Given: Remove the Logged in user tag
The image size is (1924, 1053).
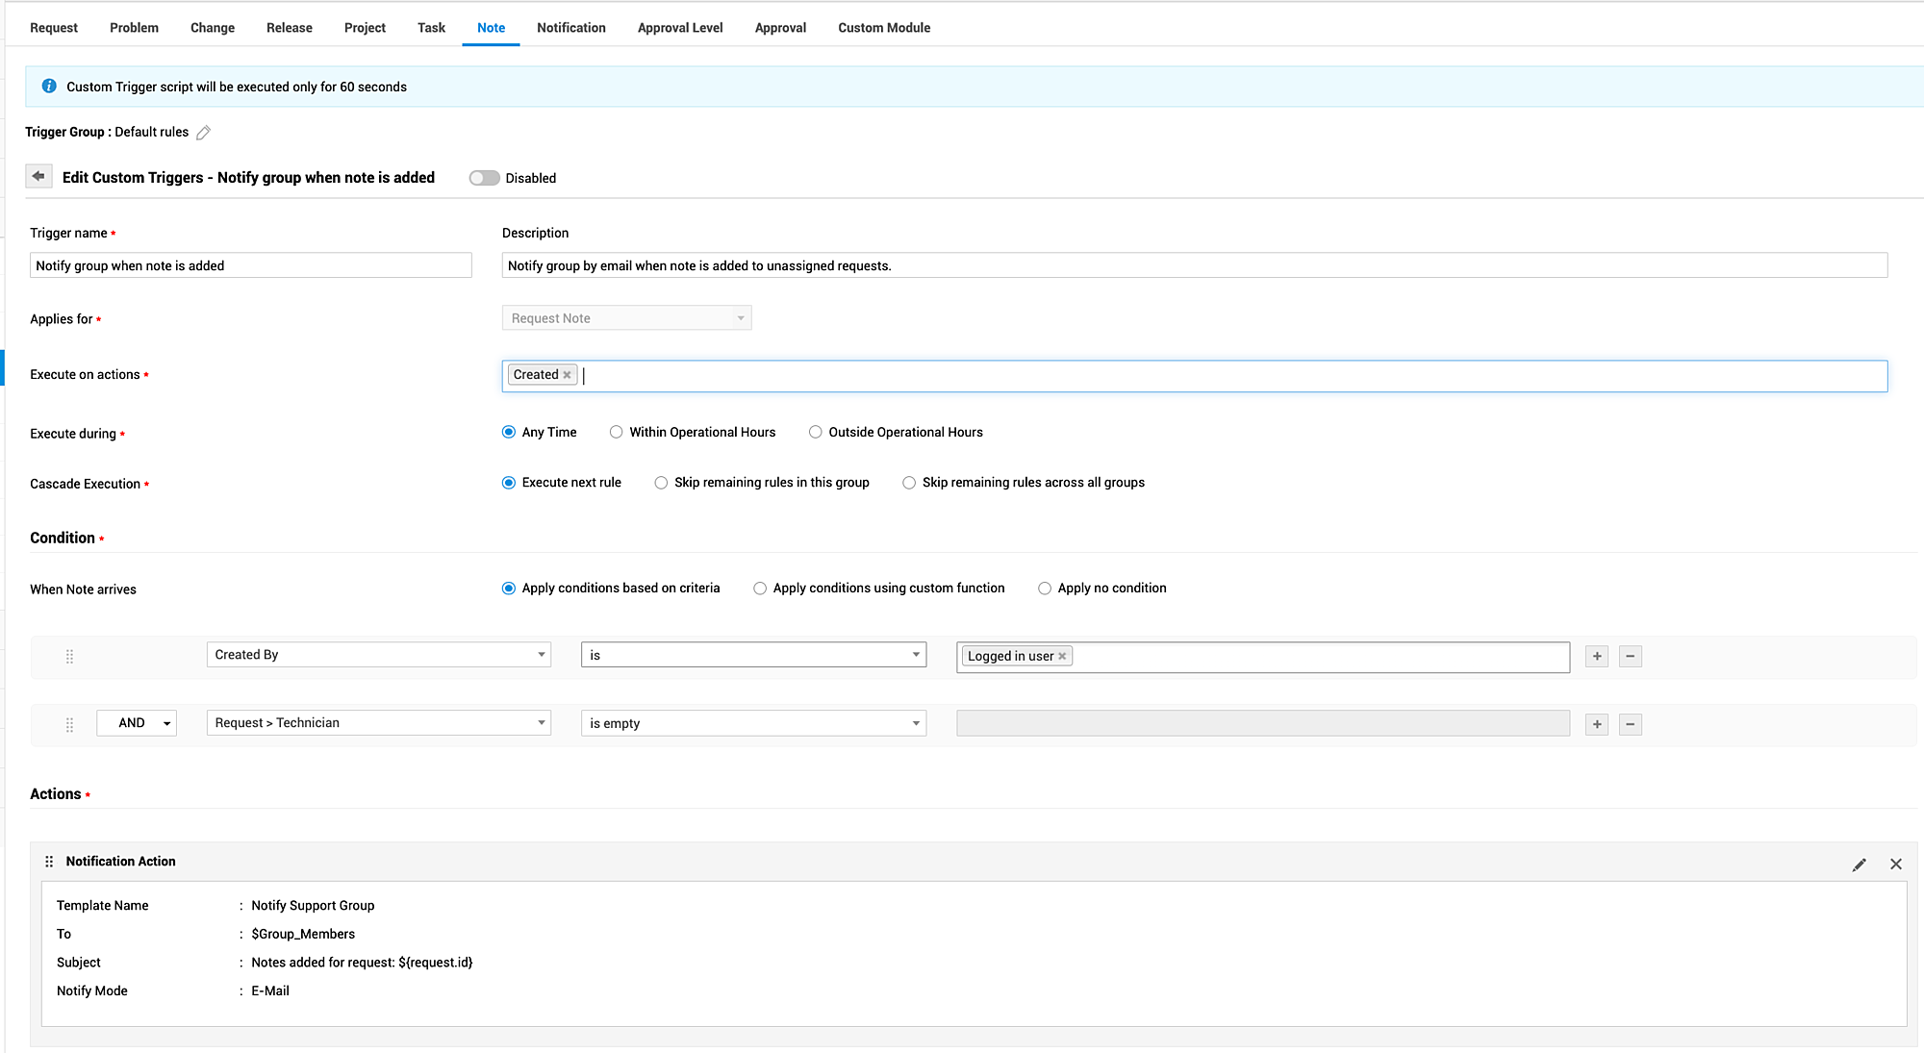Looking at the screenshot, I should 1062,657.
